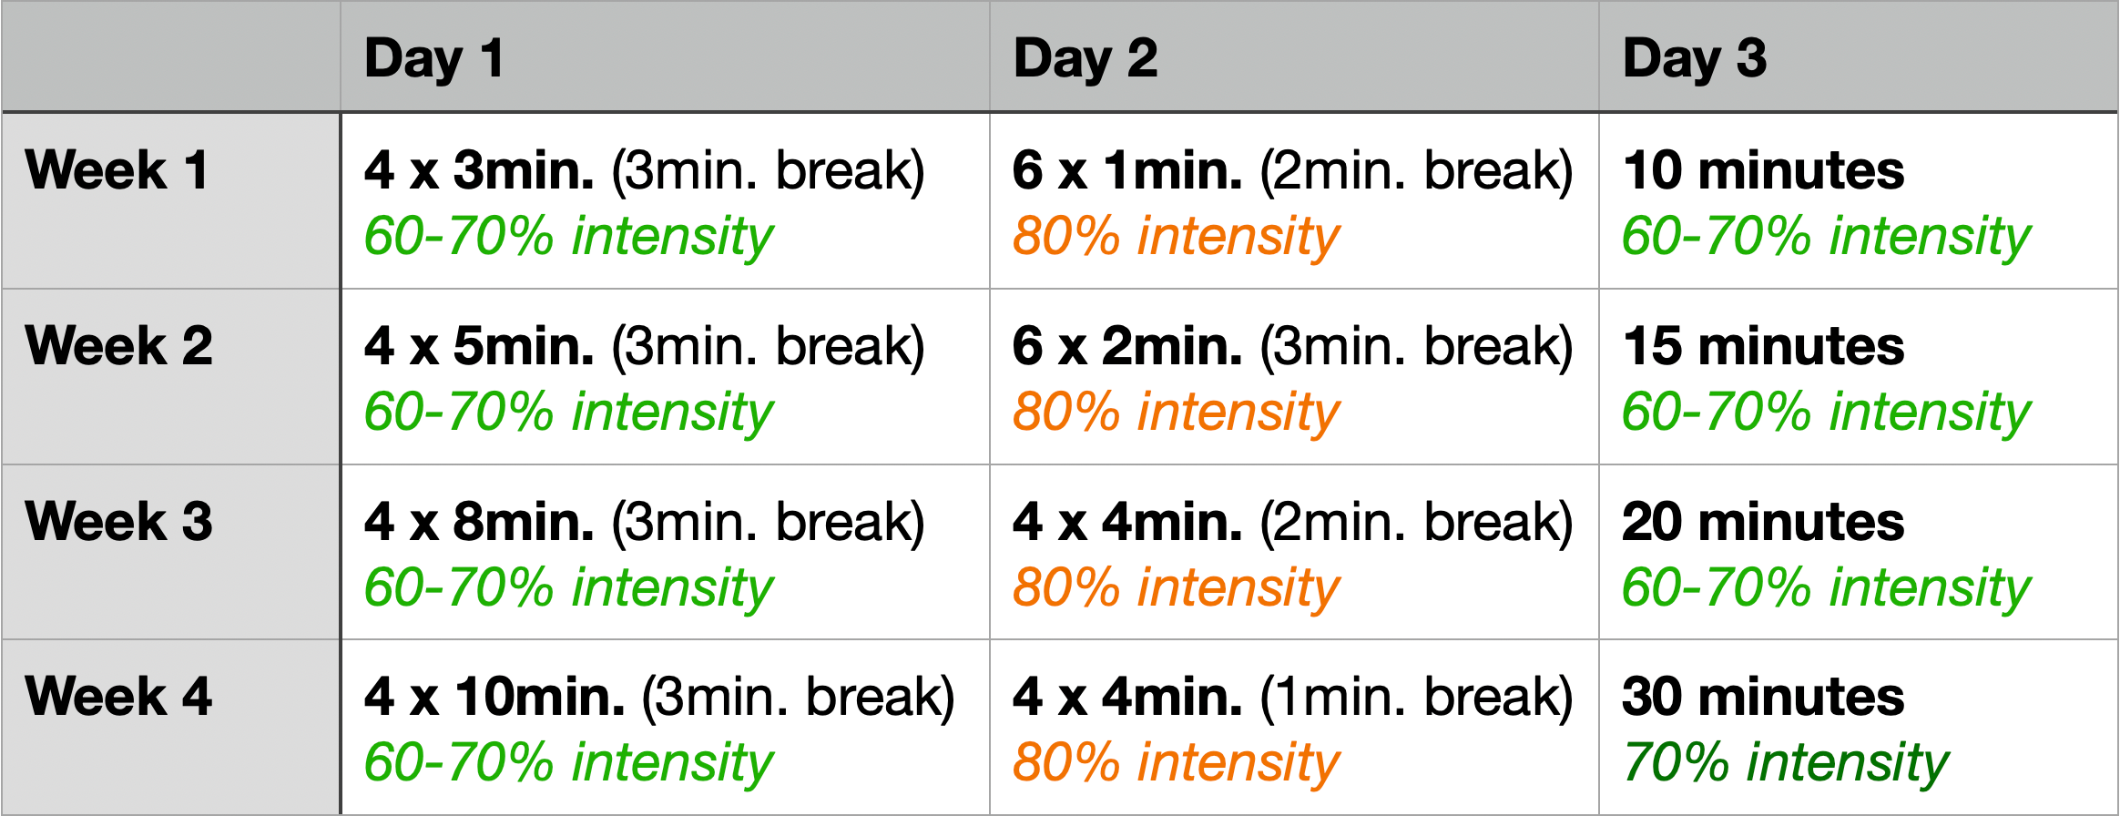Select the Week 3 row header
Viewport: 2120px width, 816px height.
point(171,552)
